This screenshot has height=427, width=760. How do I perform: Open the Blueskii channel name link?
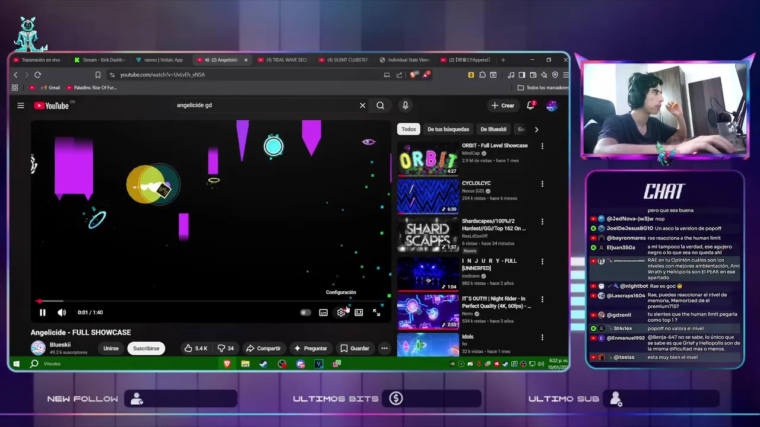pos(60,345)
